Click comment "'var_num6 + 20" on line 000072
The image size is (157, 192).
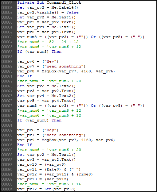64,81
